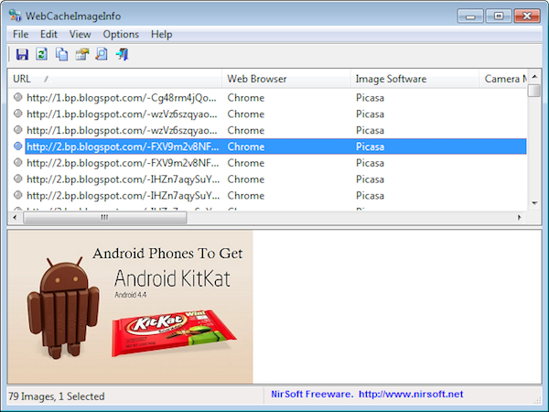This screenshot has width=549, height=412.
Task: Click the Android KitKat preview image
Action: (130, 307)
